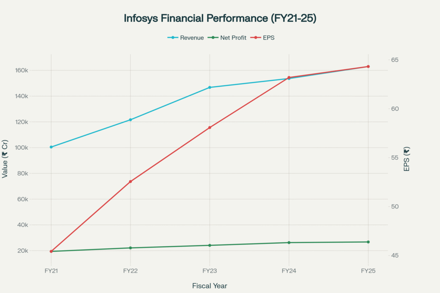Click the 120k left axis tick label
This screenshot has height=293, width=440.
tap(21, 122)
